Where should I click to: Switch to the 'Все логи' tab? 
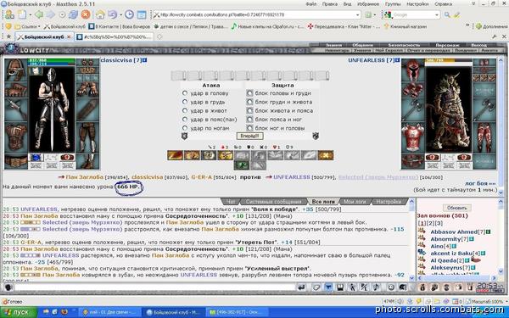pyautogui.click(x=323, y=202)
